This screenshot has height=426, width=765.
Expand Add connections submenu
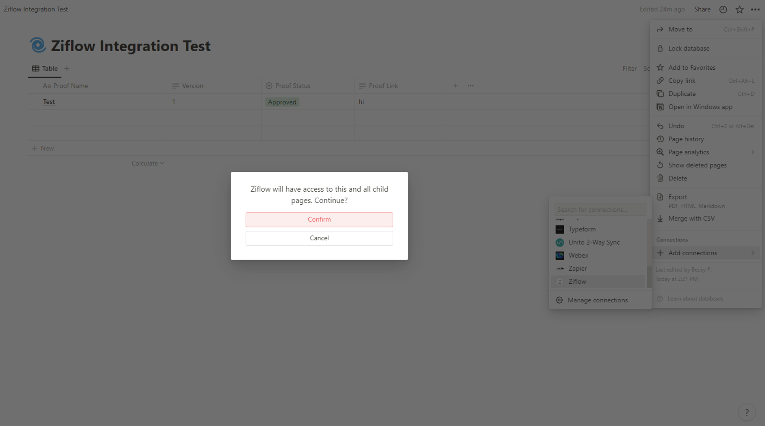(706, 253)
